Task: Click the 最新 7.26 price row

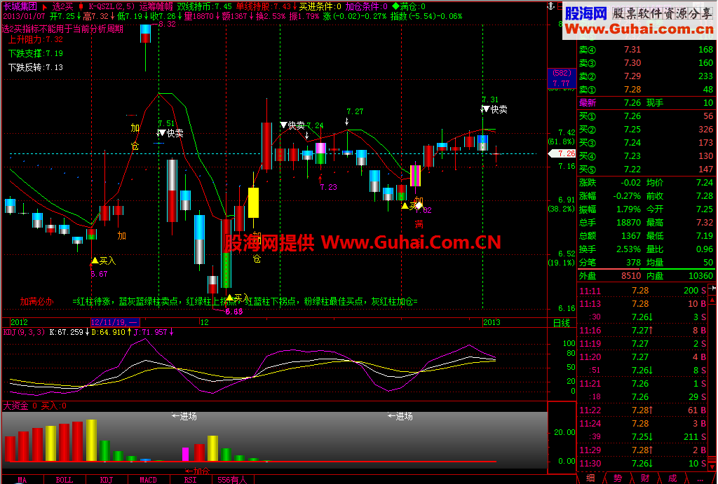Action: click(x=646, y=103)
